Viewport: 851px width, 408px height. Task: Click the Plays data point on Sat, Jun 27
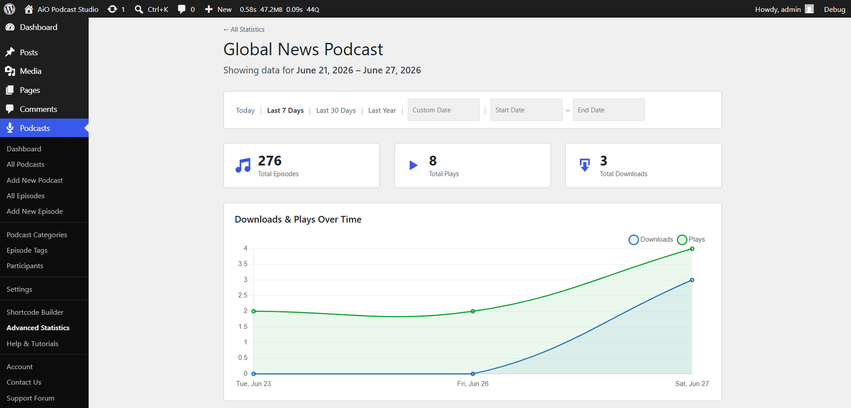click(x=692, y=249)
